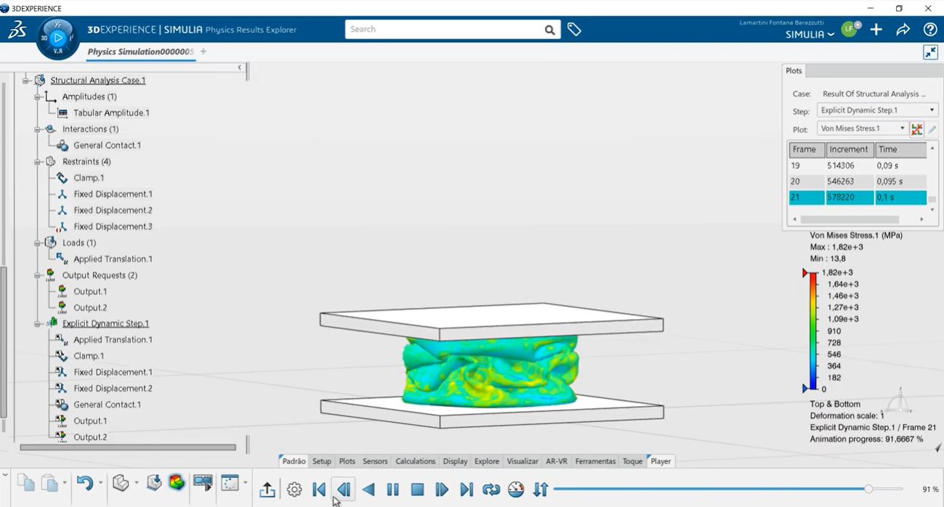Select the Physics Simulation document tab
Screen dimensions: 944x507
pos(141,52)
